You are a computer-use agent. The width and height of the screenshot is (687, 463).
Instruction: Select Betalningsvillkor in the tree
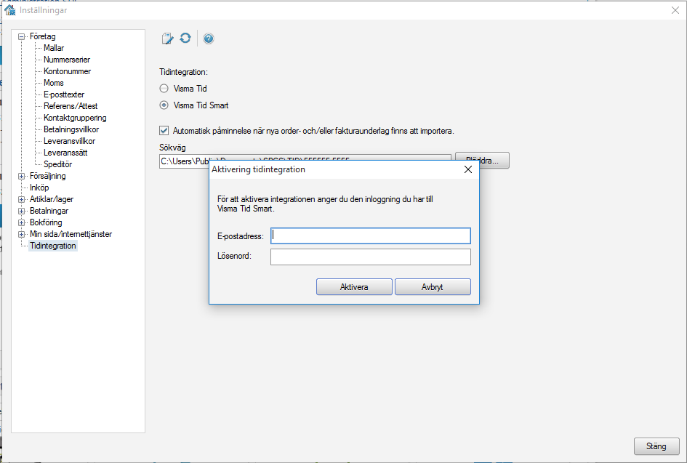pos(71,129)
